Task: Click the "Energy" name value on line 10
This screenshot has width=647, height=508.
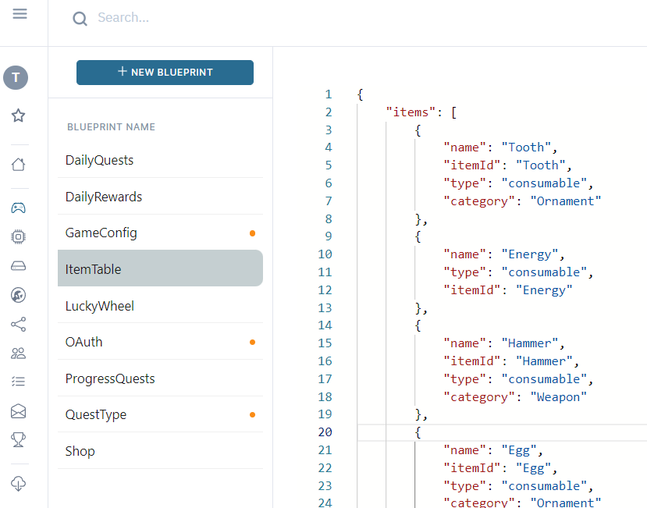Action: coord(530,254)
